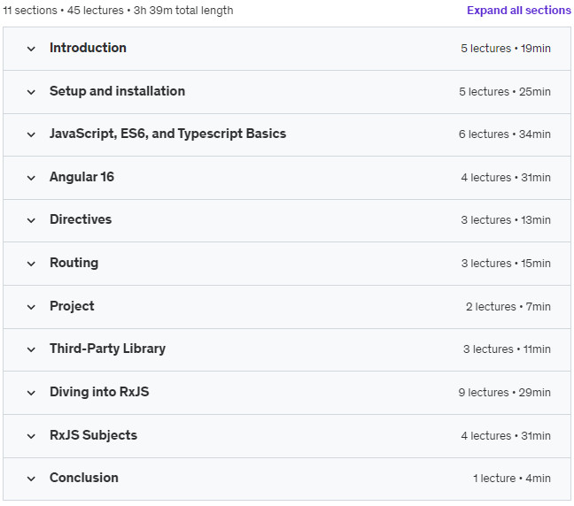The width and height of the screenshot is (574, 506).
Task: Click Angular 16 '4 lectures • 31min' text
Action: tap(506, 177)
